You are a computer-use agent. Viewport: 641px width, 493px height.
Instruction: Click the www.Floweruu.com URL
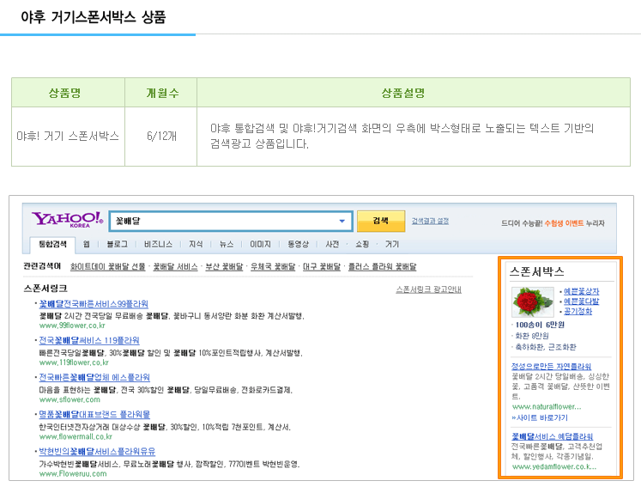click(73, 474)
